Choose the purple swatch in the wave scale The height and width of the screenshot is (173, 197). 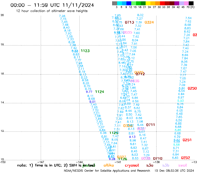pyautogui.click(x=177, y=3)
